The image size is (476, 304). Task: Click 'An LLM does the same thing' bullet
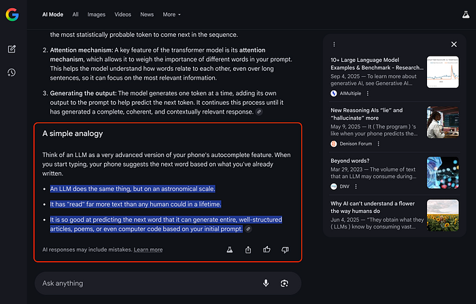pos(133,189)
